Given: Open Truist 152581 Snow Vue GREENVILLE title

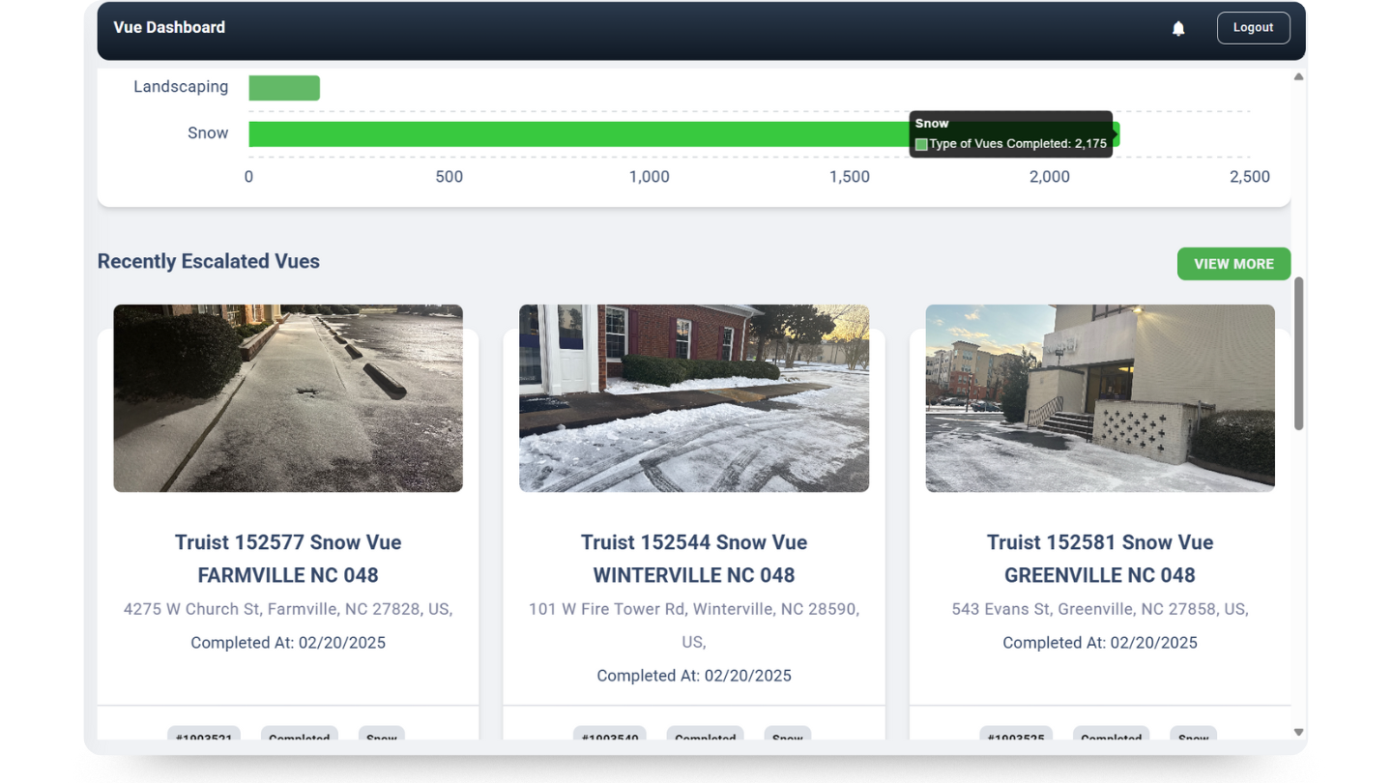Looking at the screenshot, I should coord(1100,559).
